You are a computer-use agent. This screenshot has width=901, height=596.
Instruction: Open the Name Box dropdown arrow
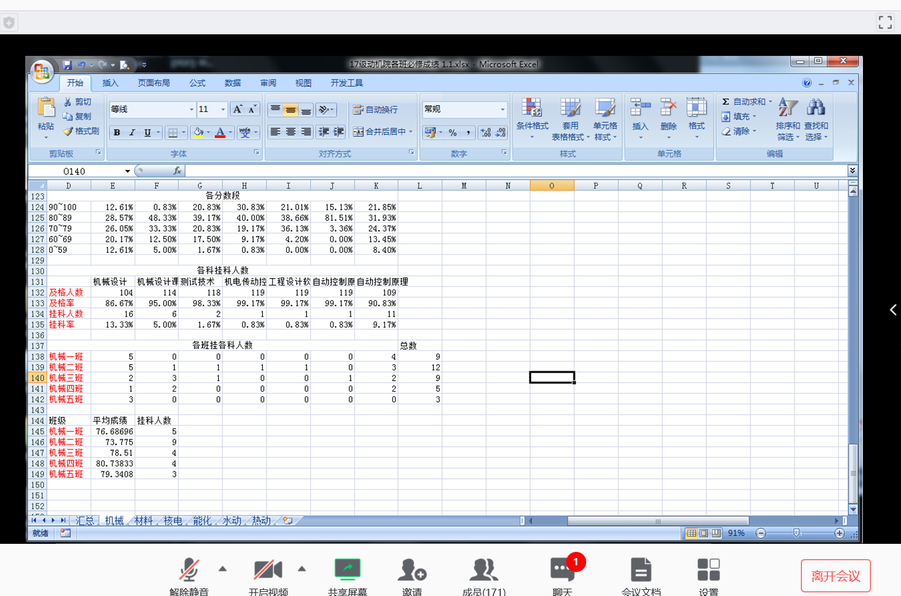pyautogui.click(x=127, y=171)
